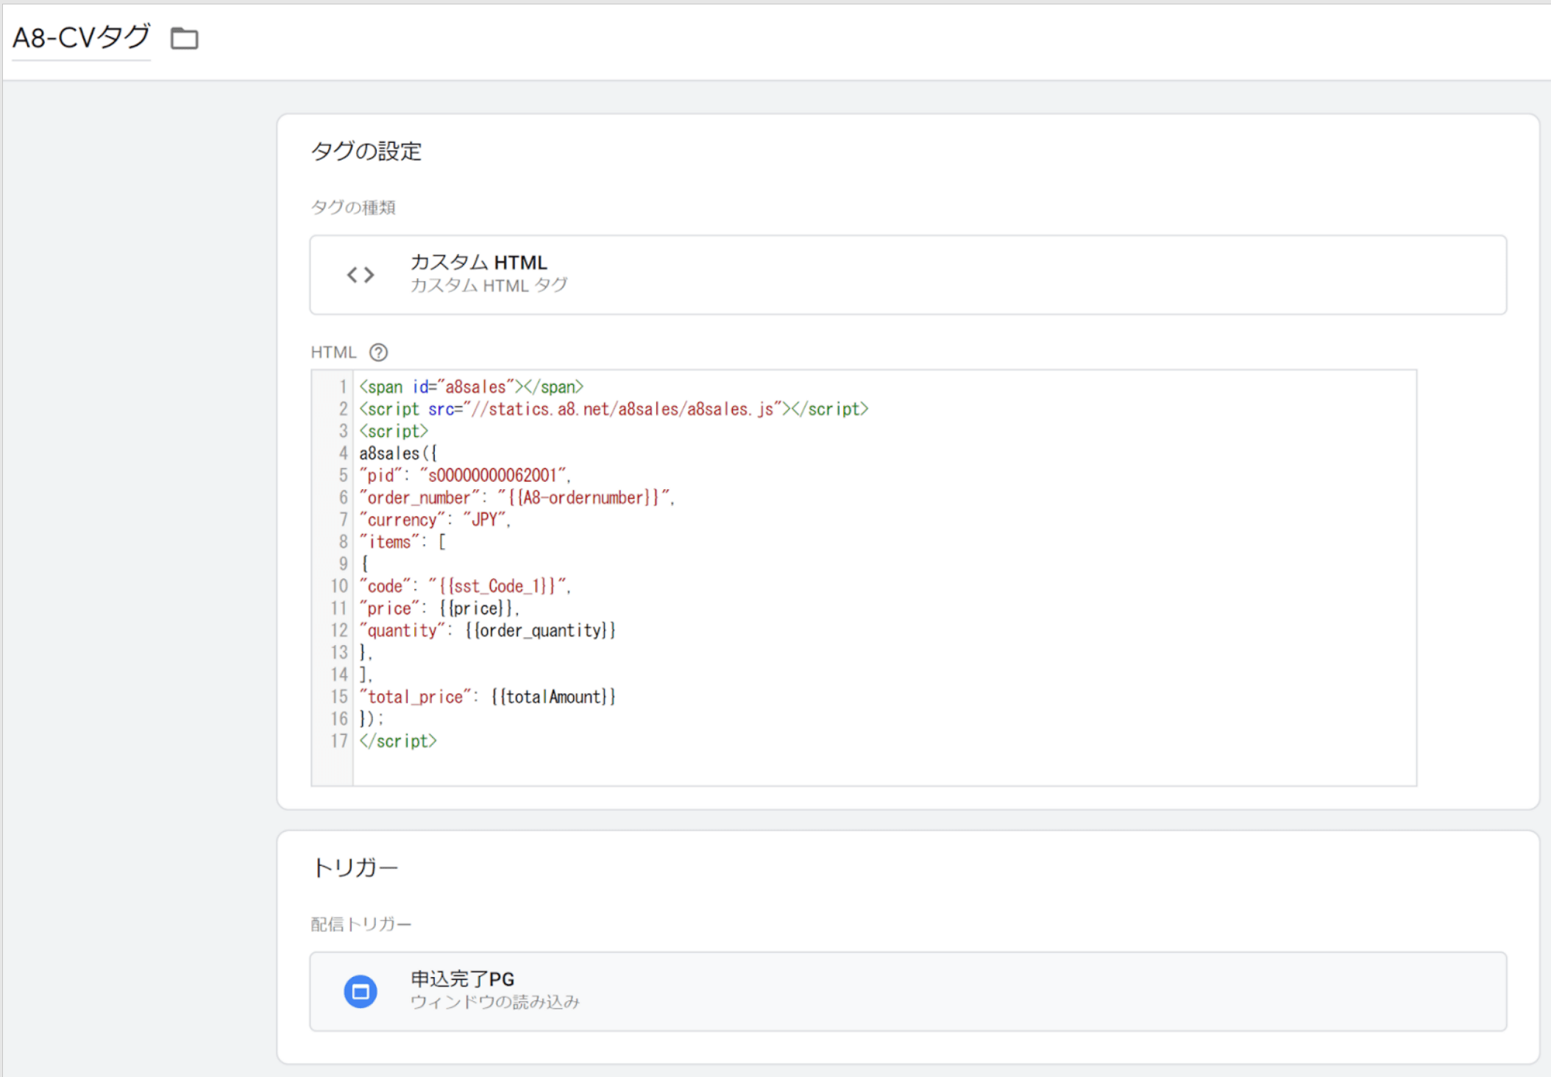Click the {{order_quantity}} variable
Screen dimensions: 1551x1077
541,630
